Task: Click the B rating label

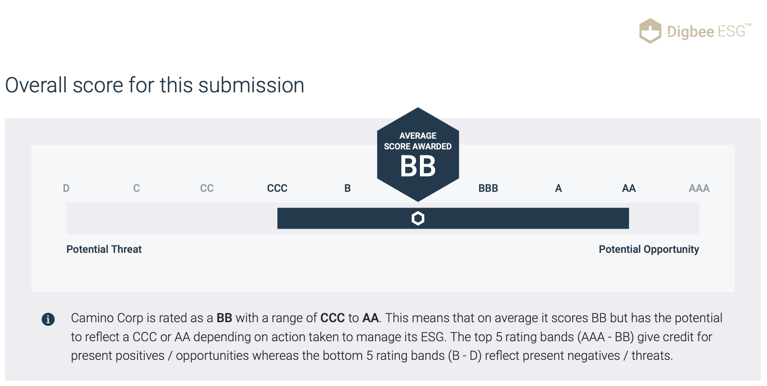Action: tap(347, 188)
